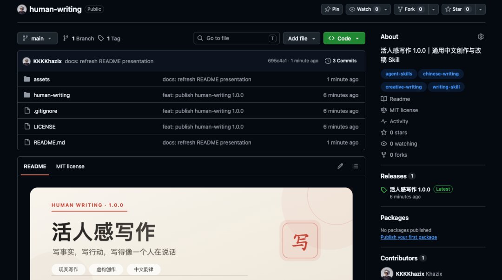502x280 pixels.
Task: Open the green Code dropdown
Action: 344,38
